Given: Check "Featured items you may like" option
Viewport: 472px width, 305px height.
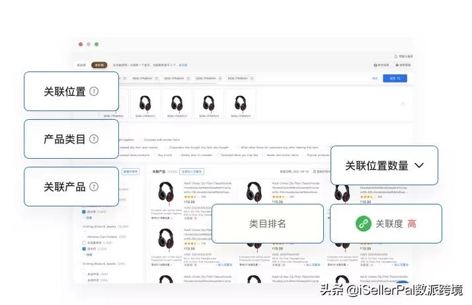Looking at the screenshot, I should 218,155.
